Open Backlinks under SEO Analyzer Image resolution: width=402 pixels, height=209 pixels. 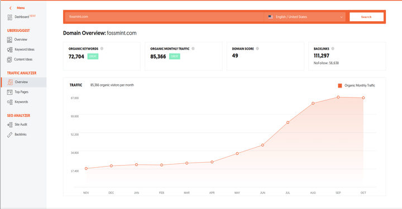[21, 134]
